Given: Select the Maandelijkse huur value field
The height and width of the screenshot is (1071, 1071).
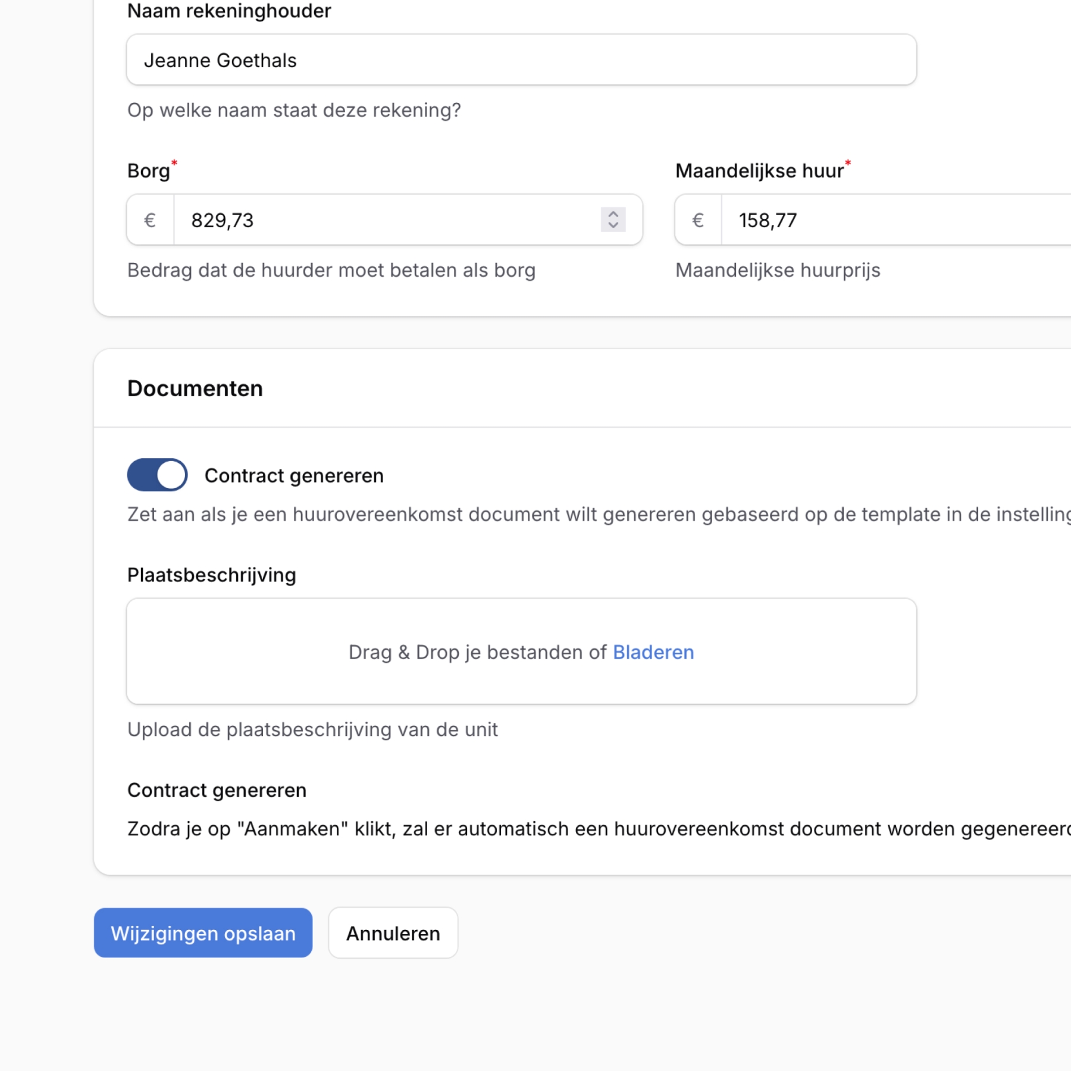Looking at the screenshot, I should click(863, 220).
